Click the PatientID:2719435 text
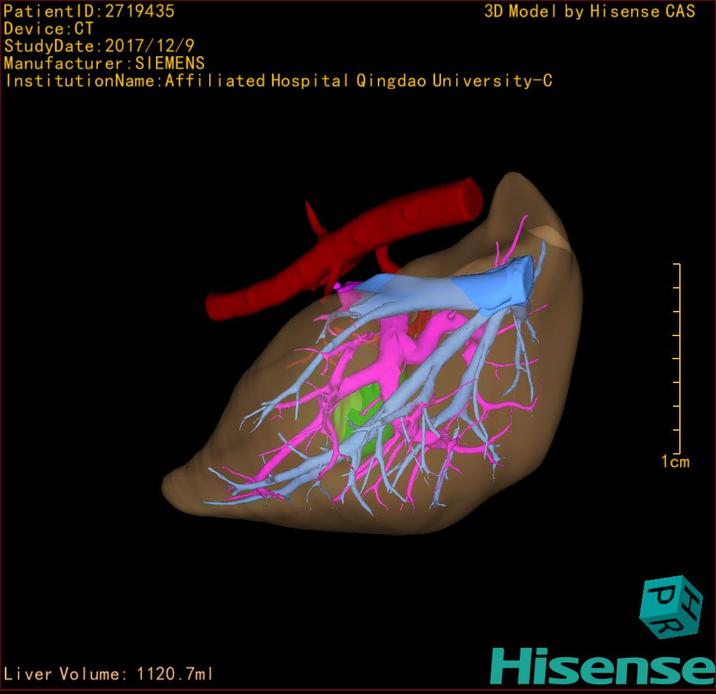This screenshot has width=716, height=694. 89,11
